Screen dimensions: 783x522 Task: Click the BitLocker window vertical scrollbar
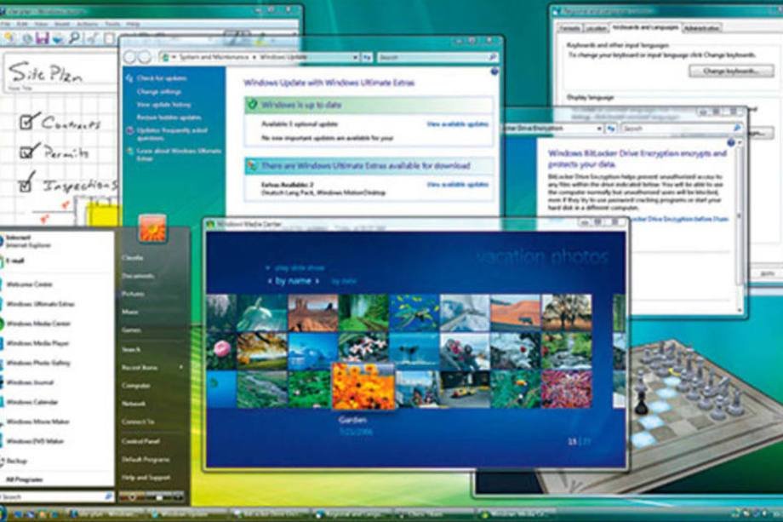pyautogui.click(x=740, y=226)
